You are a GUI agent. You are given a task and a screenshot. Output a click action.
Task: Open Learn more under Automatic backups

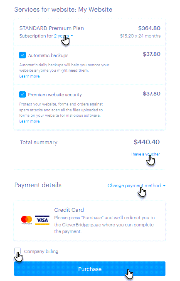pyautogui.click(x=30, y=76)
